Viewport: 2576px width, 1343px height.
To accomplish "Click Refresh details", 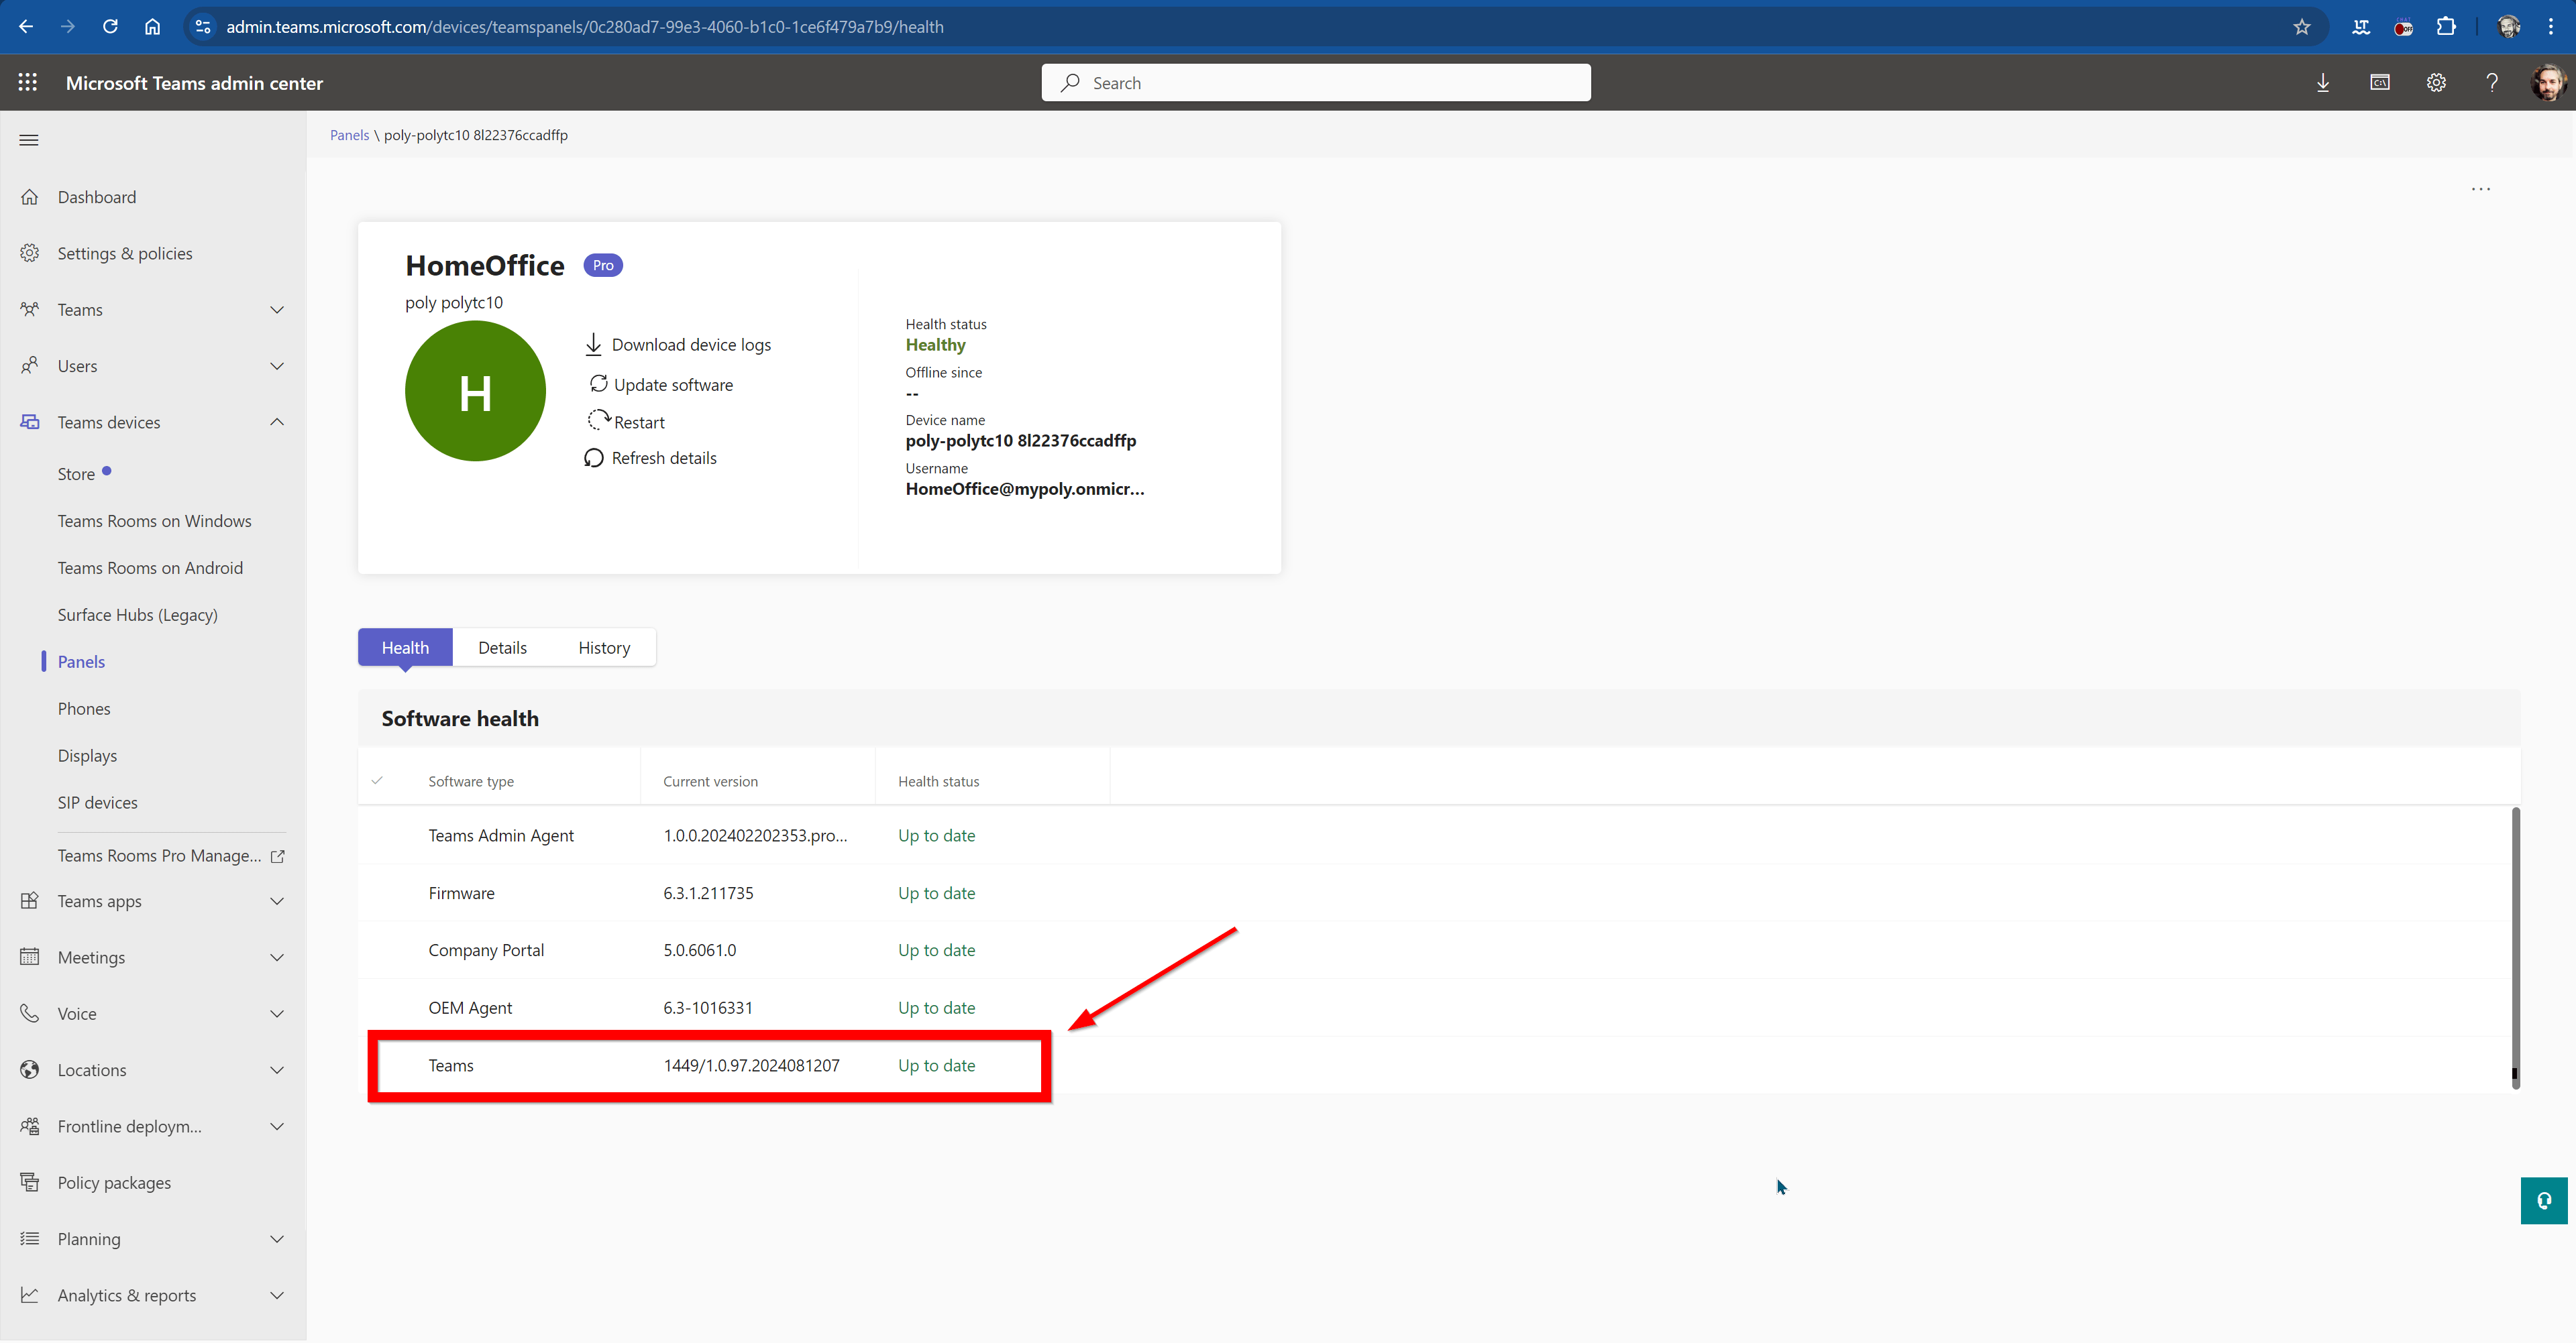I will pyautogui.click(x=651, y=458).
